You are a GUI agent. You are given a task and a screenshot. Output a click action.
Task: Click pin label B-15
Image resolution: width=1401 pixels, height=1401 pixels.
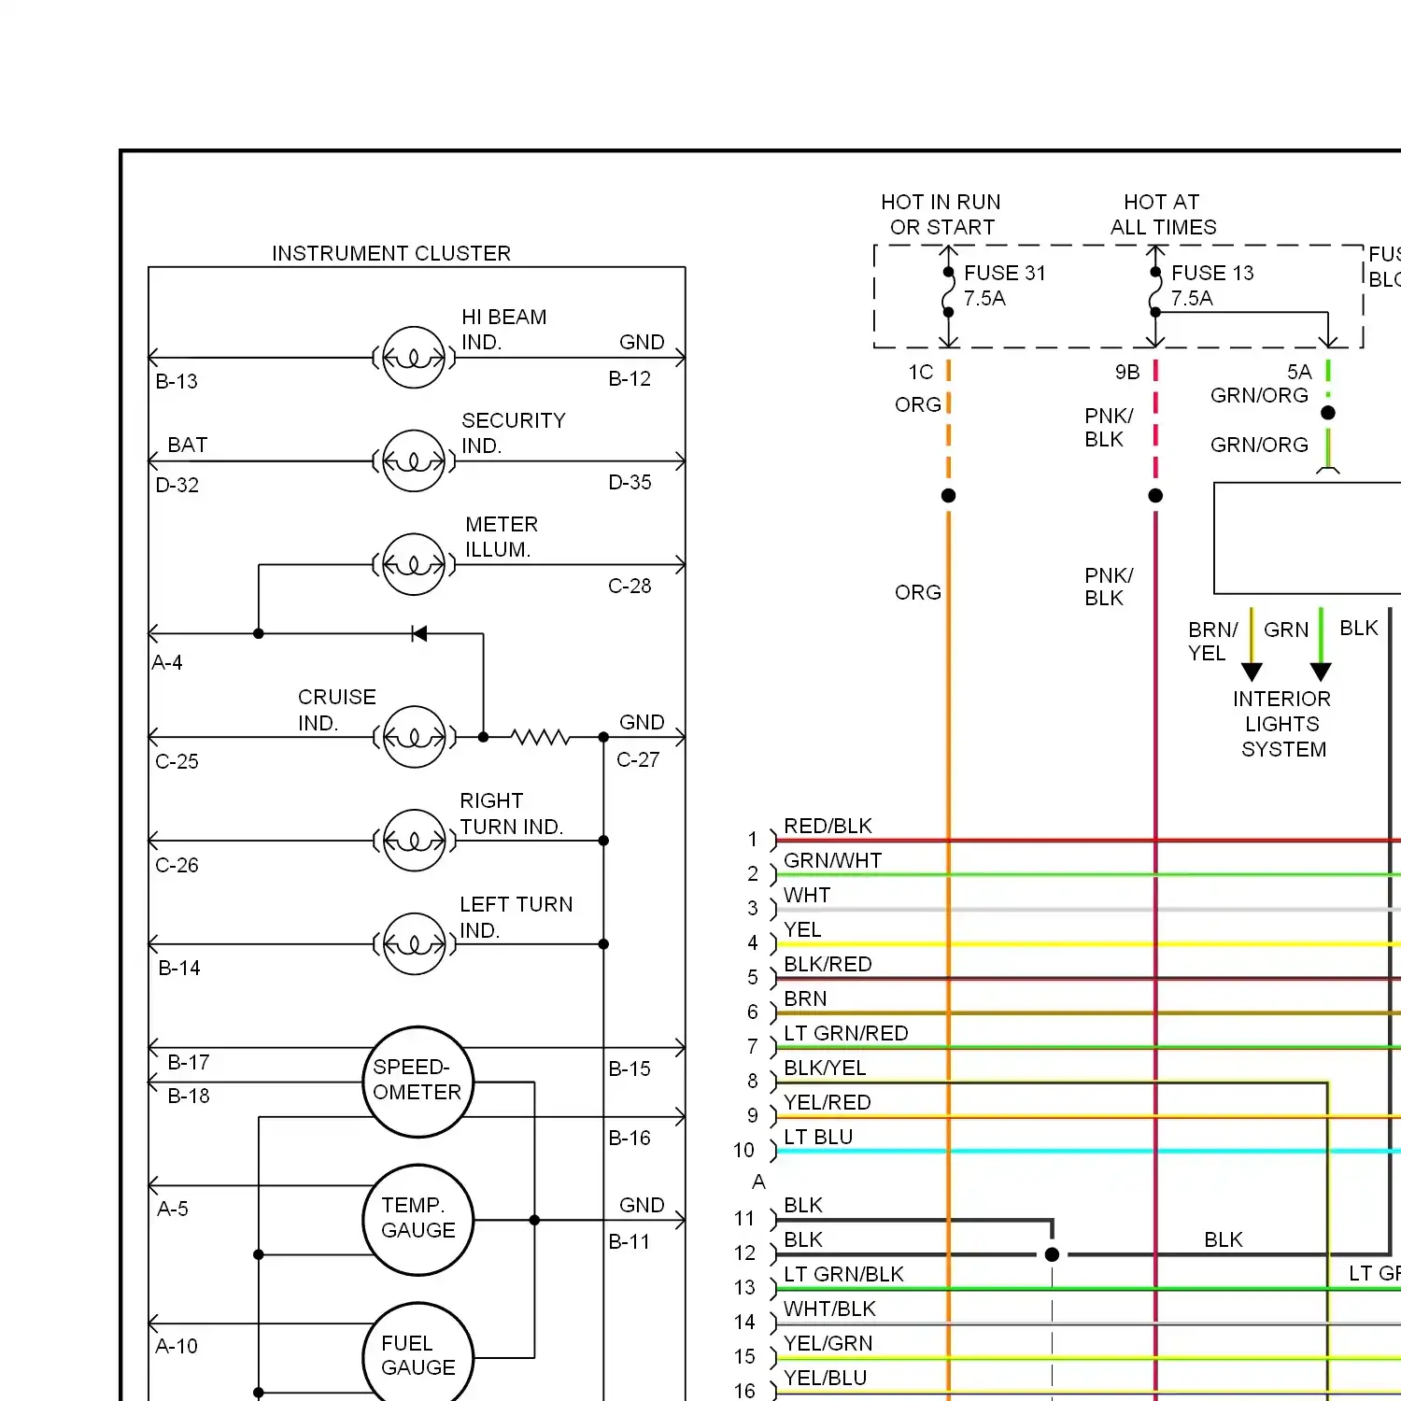[630, 1068]
